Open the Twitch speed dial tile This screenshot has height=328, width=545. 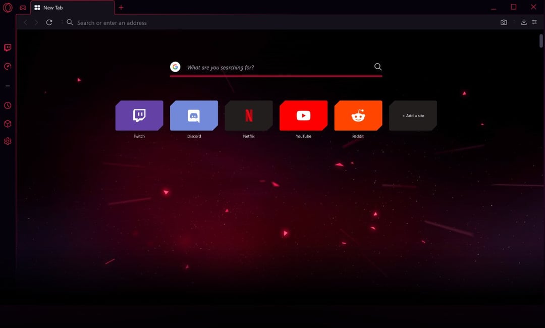[139, 116]
